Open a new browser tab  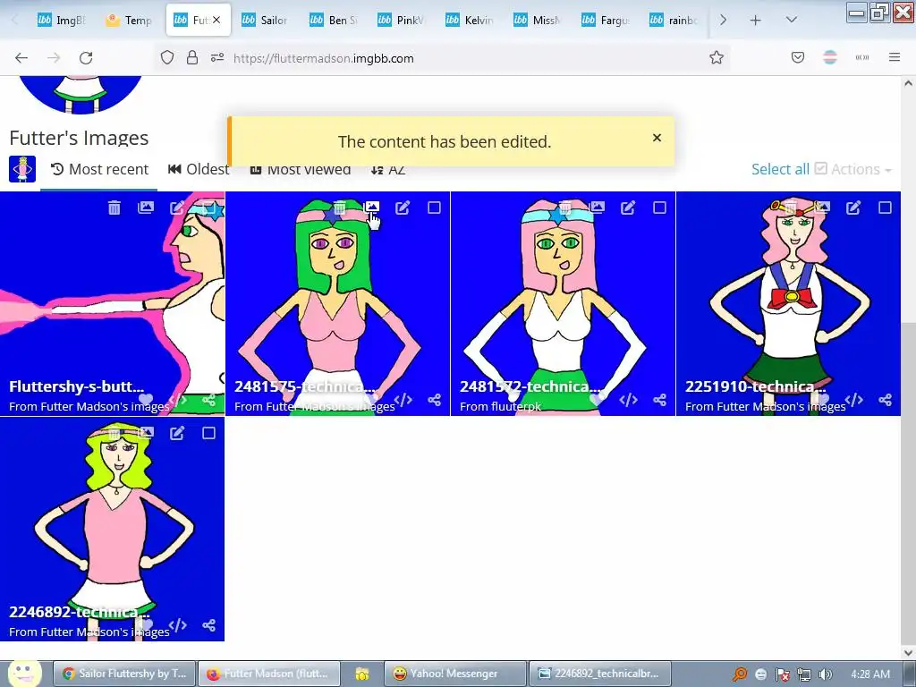755,20
